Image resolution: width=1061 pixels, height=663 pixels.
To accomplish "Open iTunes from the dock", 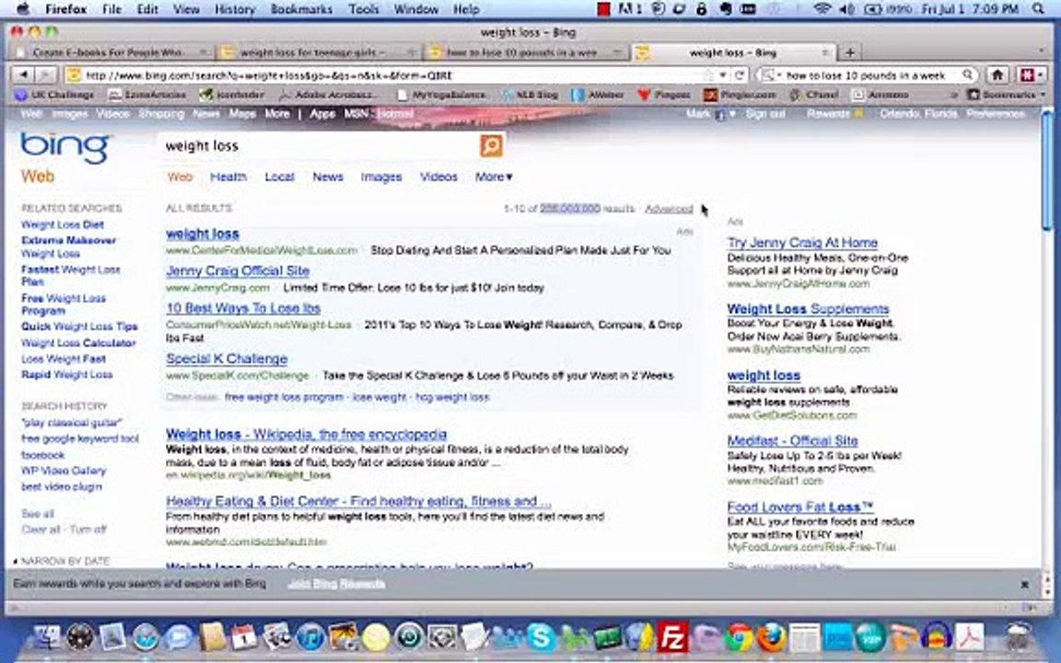I will [310, 637].
